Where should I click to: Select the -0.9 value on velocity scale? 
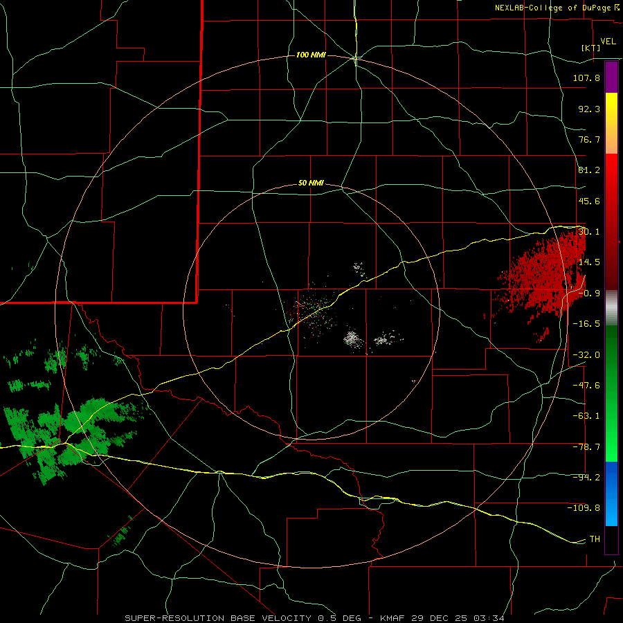[589, 294]
